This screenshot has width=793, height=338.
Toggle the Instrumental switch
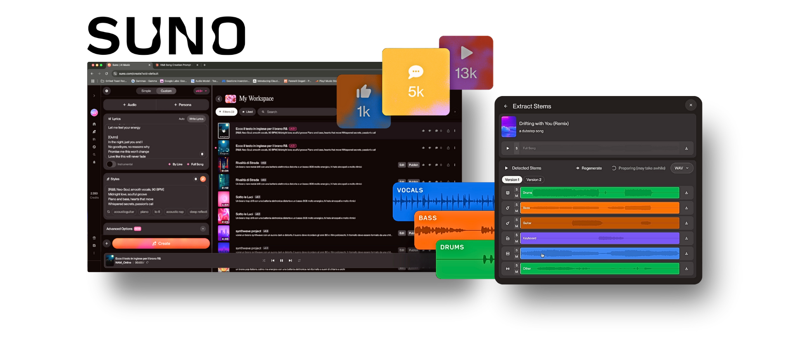click(110, 164)
